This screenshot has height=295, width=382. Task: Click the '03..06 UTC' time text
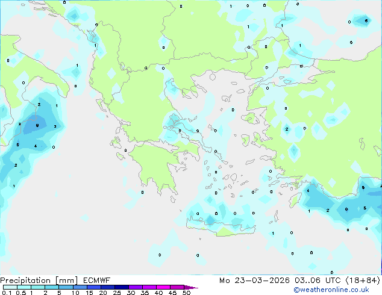point(318,281)
